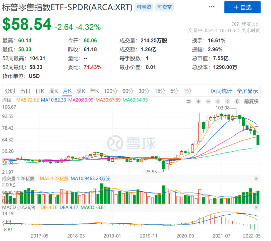271x241 pixels.
Task: Click 全屏显示 fullscreen link
Action: pos(247,91)
